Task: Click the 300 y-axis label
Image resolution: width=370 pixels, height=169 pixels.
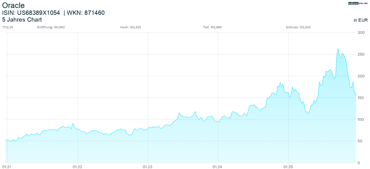Action: coord(361,33)
